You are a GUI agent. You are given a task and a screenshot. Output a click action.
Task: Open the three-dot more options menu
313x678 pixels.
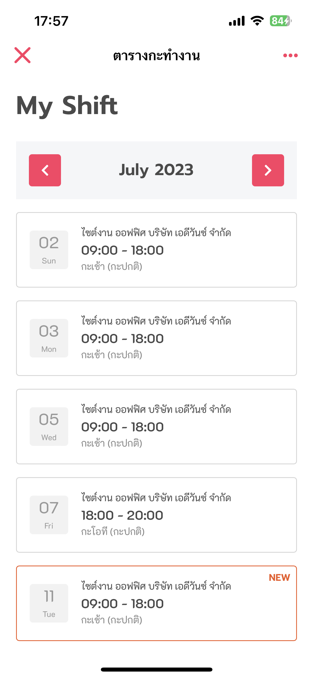pos(291,55)
